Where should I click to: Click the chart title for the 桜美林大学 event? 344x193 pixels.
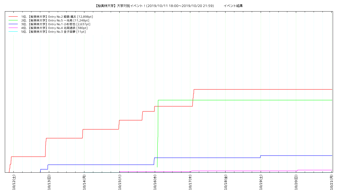point(155,6)
